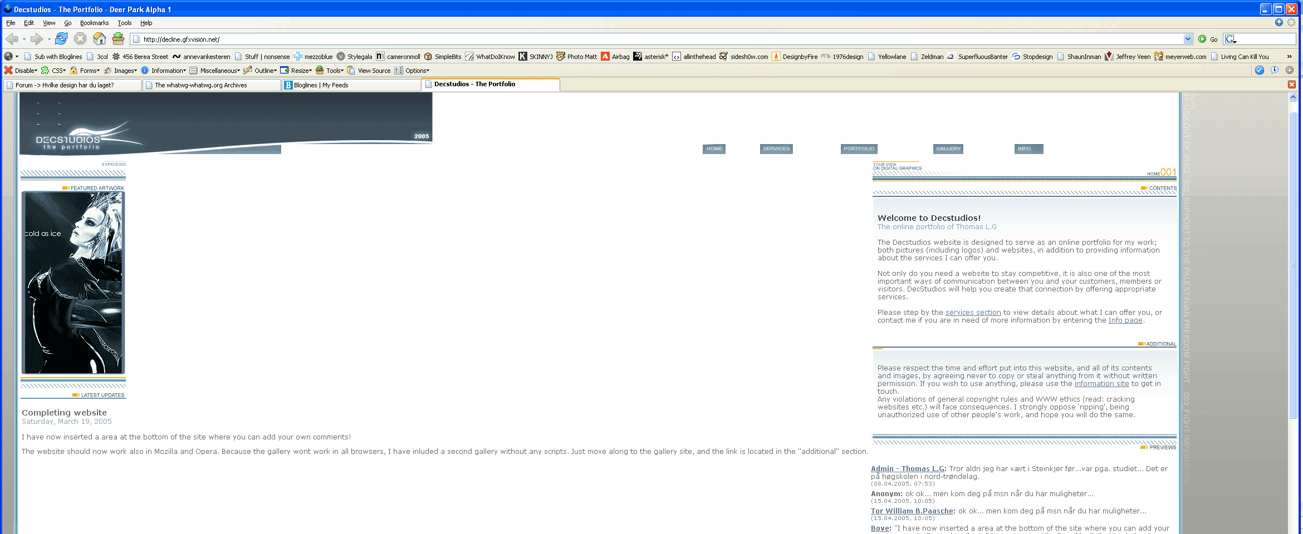The width and height of the screenshot is (1303, 534).
Task: Open the Outline dropdown menu
Action: point(260,71)
